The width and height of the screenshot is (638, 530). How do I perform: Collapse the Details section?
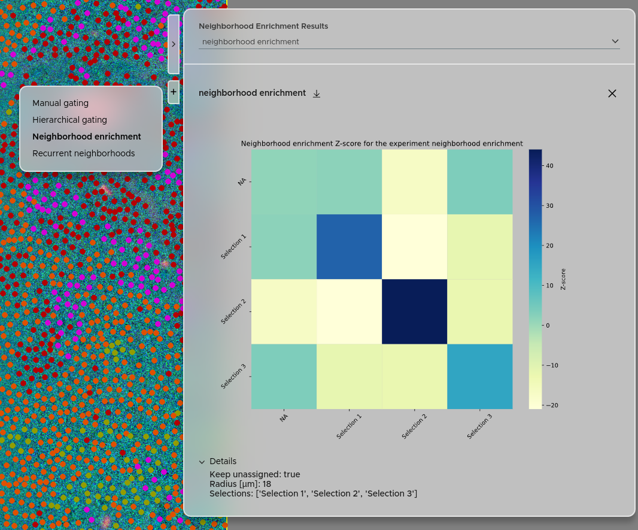(202, 462)
